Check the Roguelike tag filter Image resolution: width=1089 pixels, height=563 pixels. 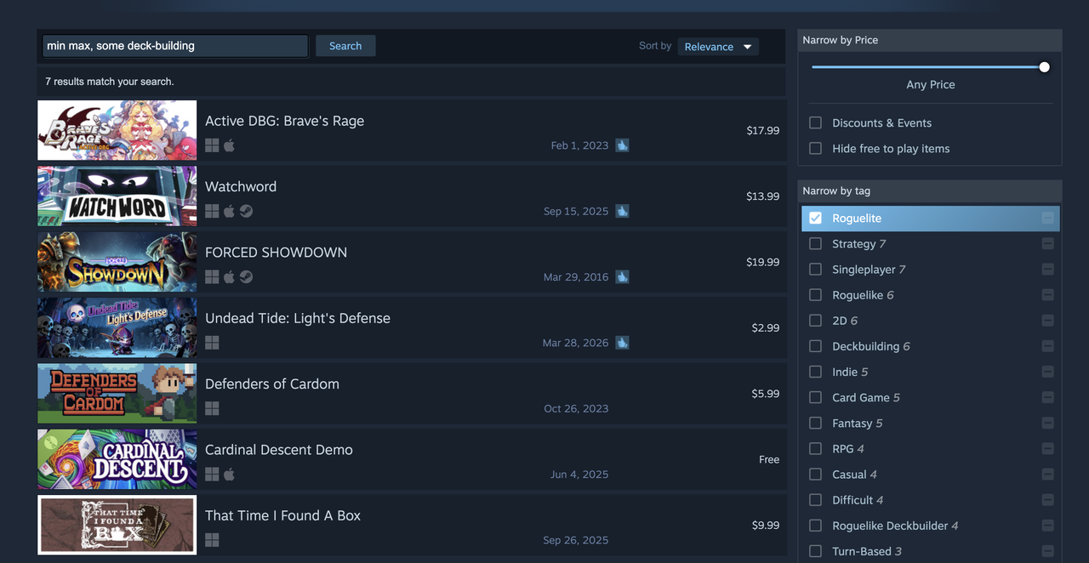coord(815,295)
